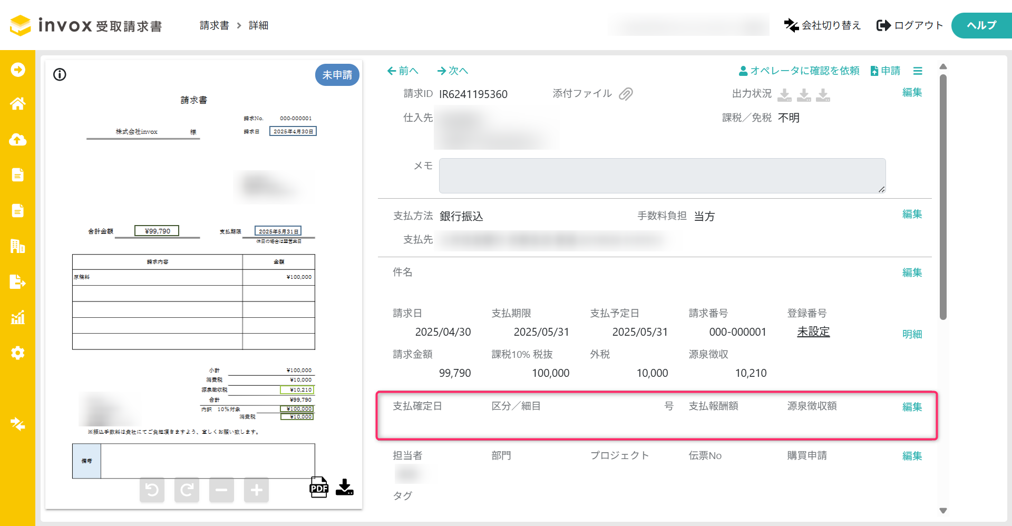The width and height of the screenshot is (1012, 526).
Task: Click the 未設定 registration number link
Action: pyautogui.click(x=813, y=332)
